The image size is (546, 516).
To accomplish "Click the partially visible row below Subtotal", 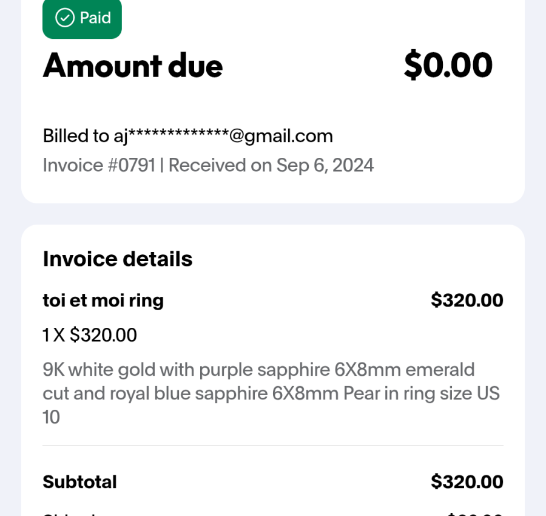I will 273,514.
